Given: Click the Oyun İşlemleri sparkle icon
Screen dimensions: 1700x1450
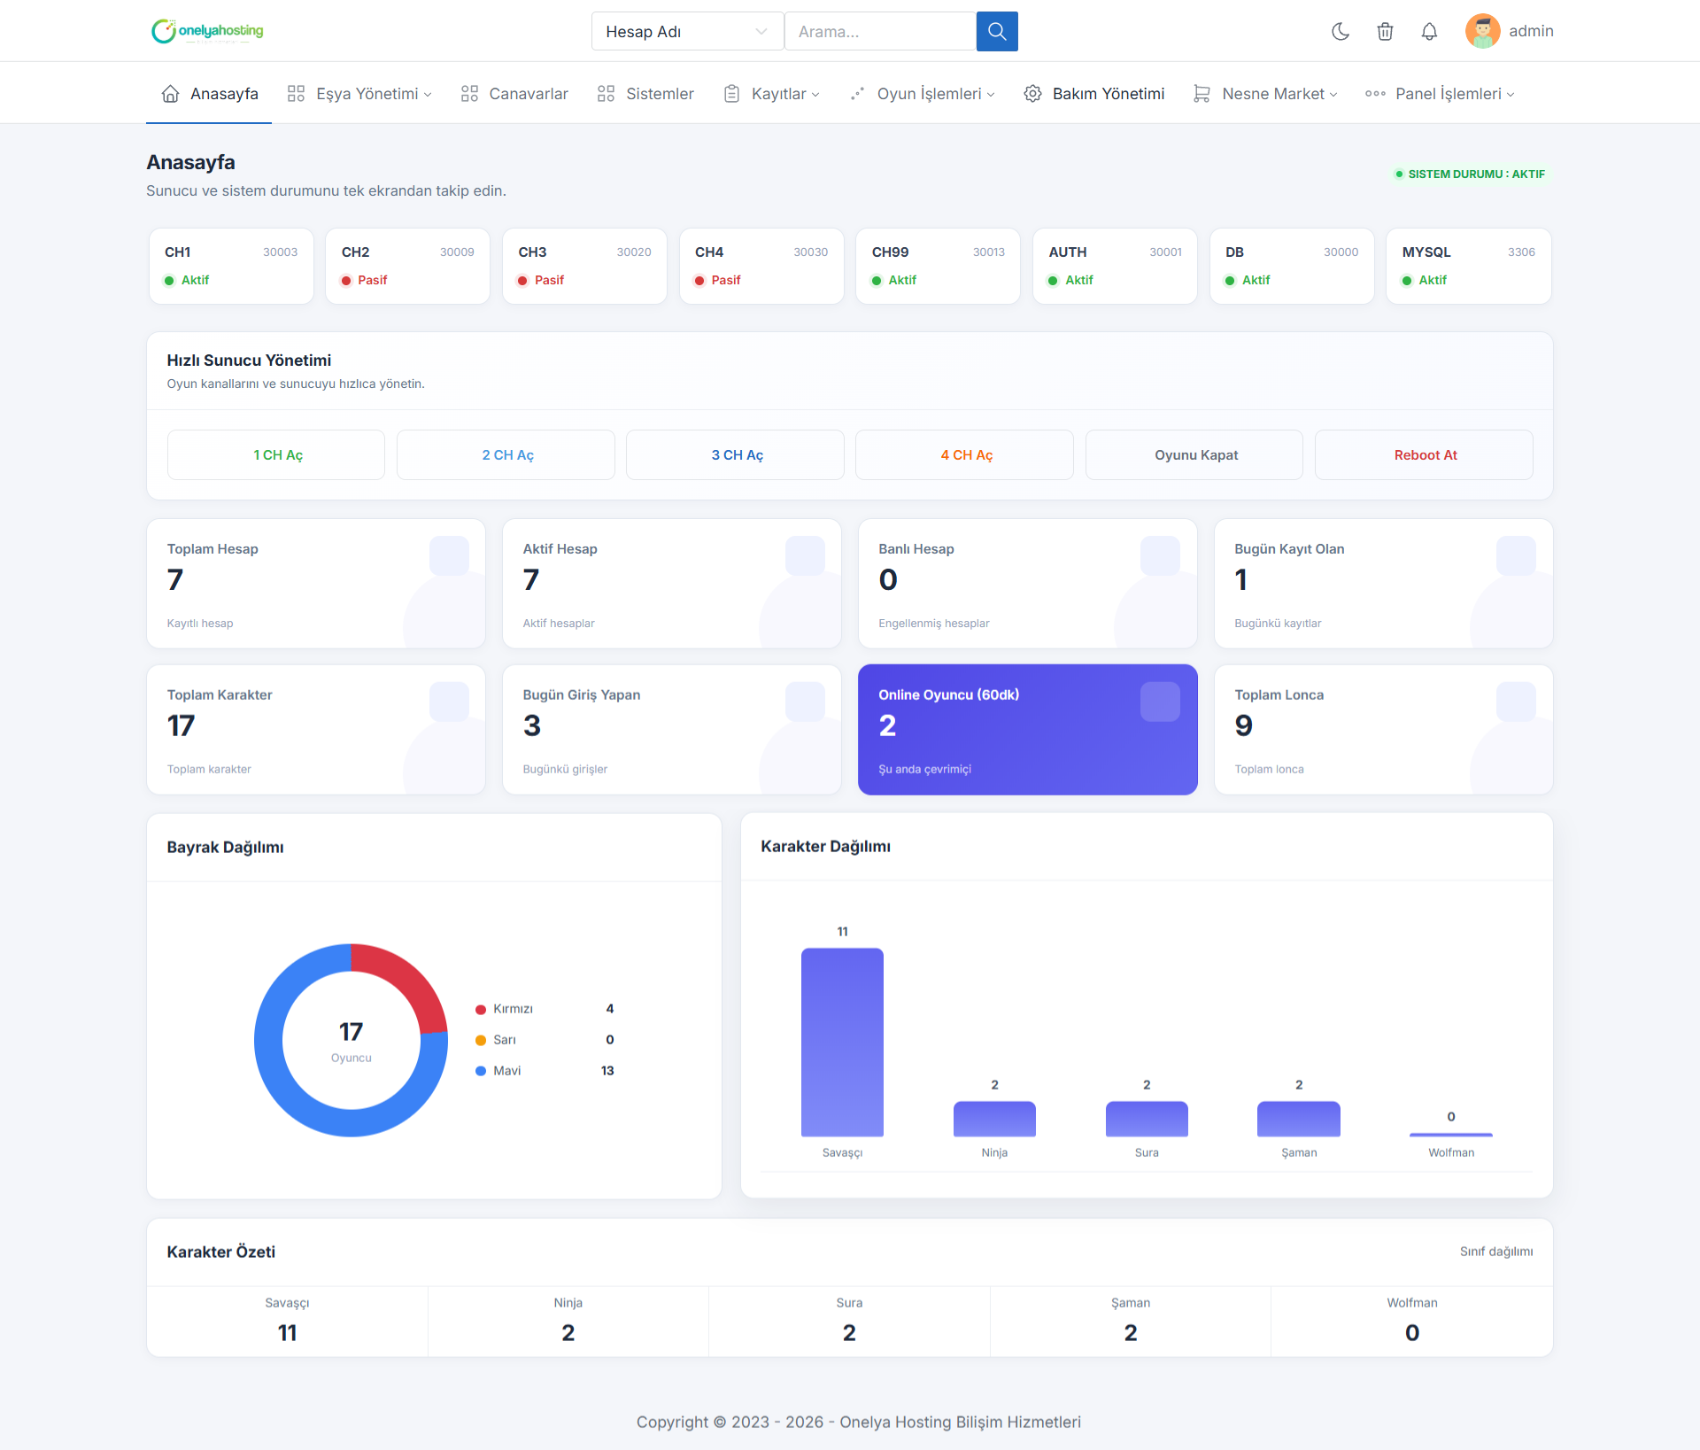Looking at the screenshot, I should point(857,94).
